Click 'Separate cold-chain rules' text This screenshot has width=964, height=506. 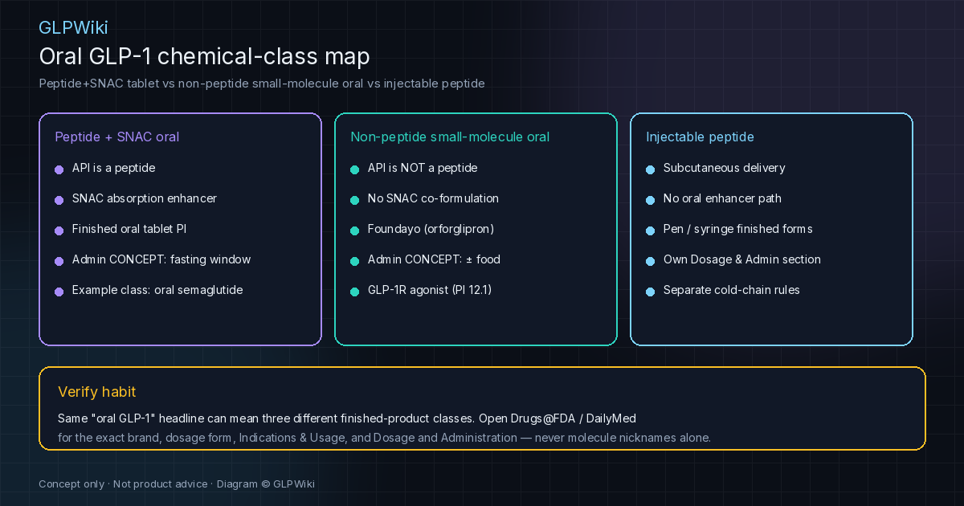click(732, 290)
